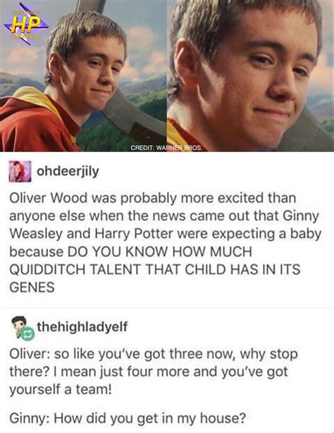Open the ohdeerjily username link
334x433 pixels.
68,171
